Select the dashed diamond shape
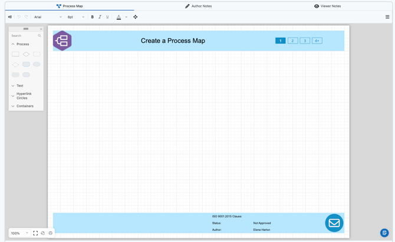Screen dimensions: 395x242 [x=15, y=65]
